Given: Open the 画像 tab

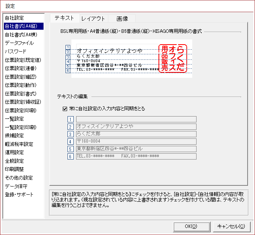Looking at the screenshot, I should [x=122, y=18].
